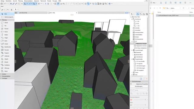This screenshot has width=194, height=109.
Task: Select Arbeitsblätter in Navigator tree
Action: pos(137,35)
